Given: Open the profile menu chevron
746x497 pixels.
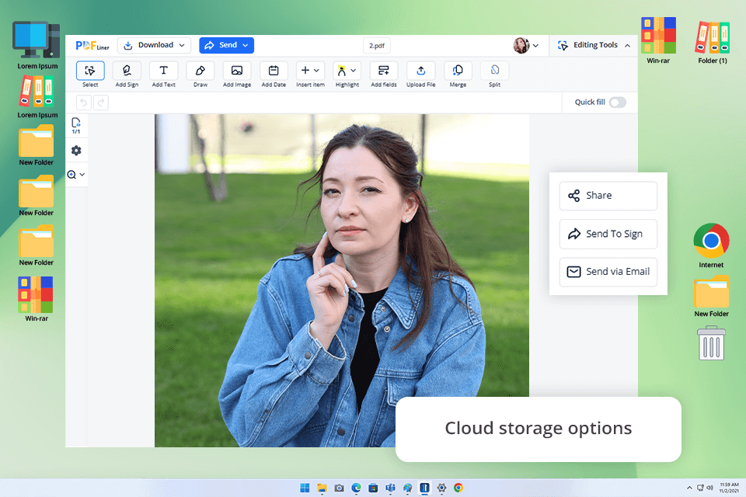Looking at the screenshot, I should tap(535, 46).
